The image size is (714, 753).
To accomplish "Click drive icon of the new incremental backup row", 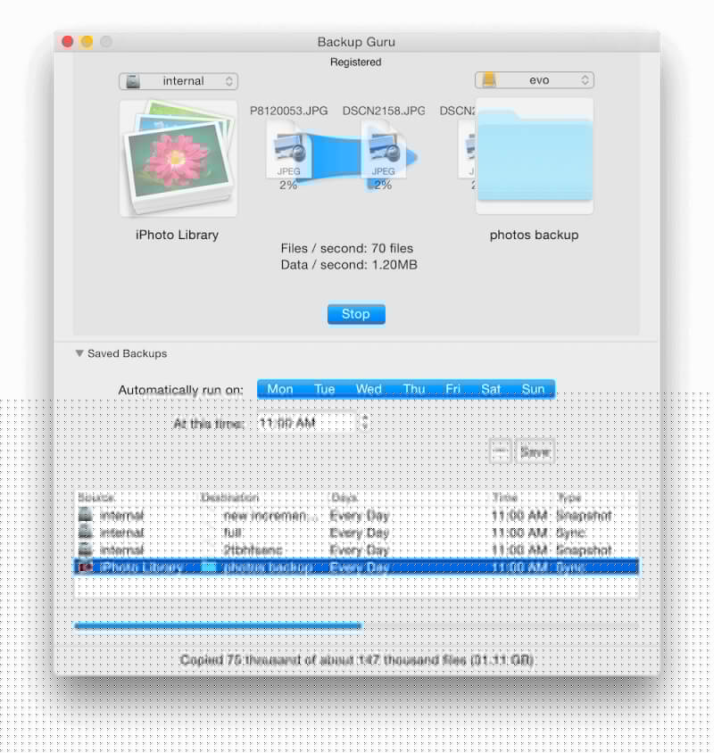I will [86, 515].
